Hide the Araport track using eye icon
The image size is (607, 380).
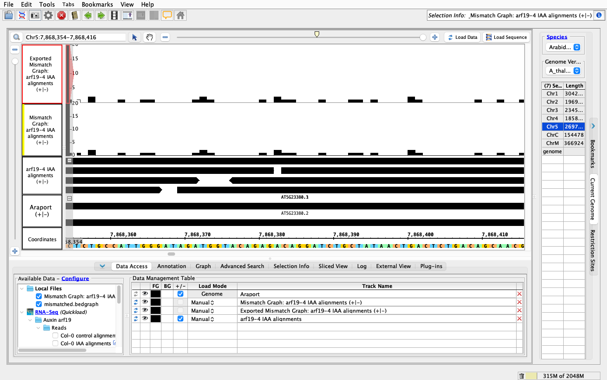pos(145,294)
